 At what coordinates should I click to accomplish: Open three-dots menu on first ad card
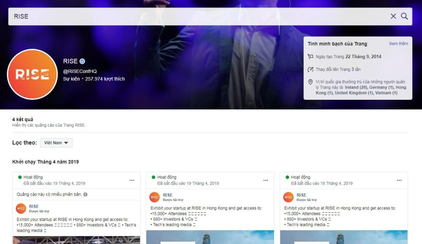pos(131,181)
